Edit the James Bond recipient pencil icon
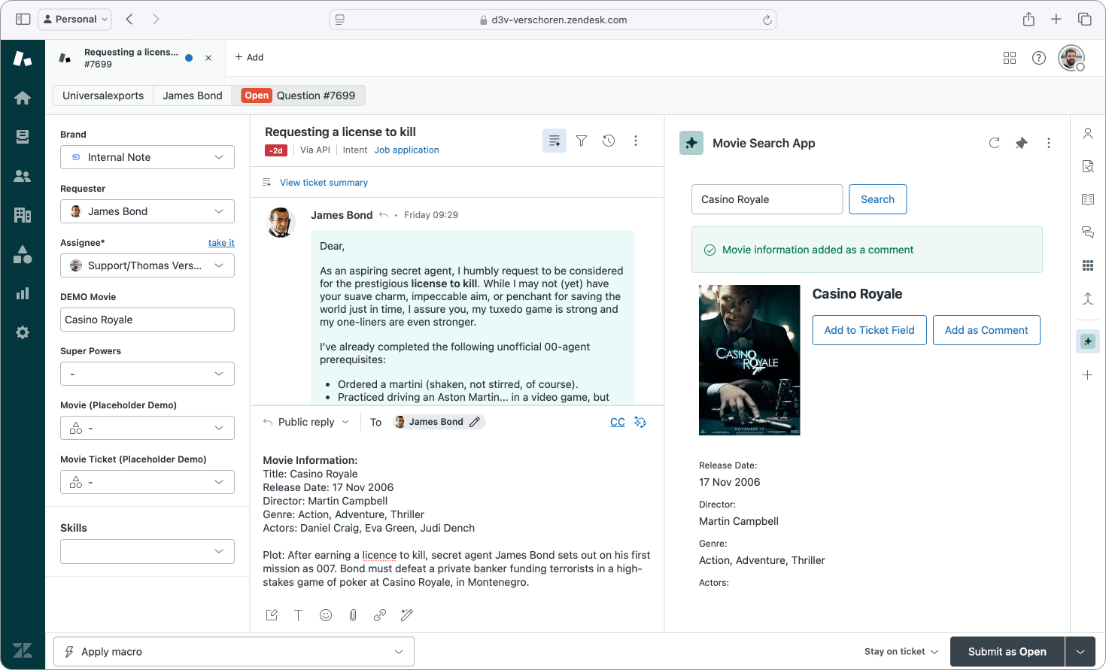 (x=475, y=422)
